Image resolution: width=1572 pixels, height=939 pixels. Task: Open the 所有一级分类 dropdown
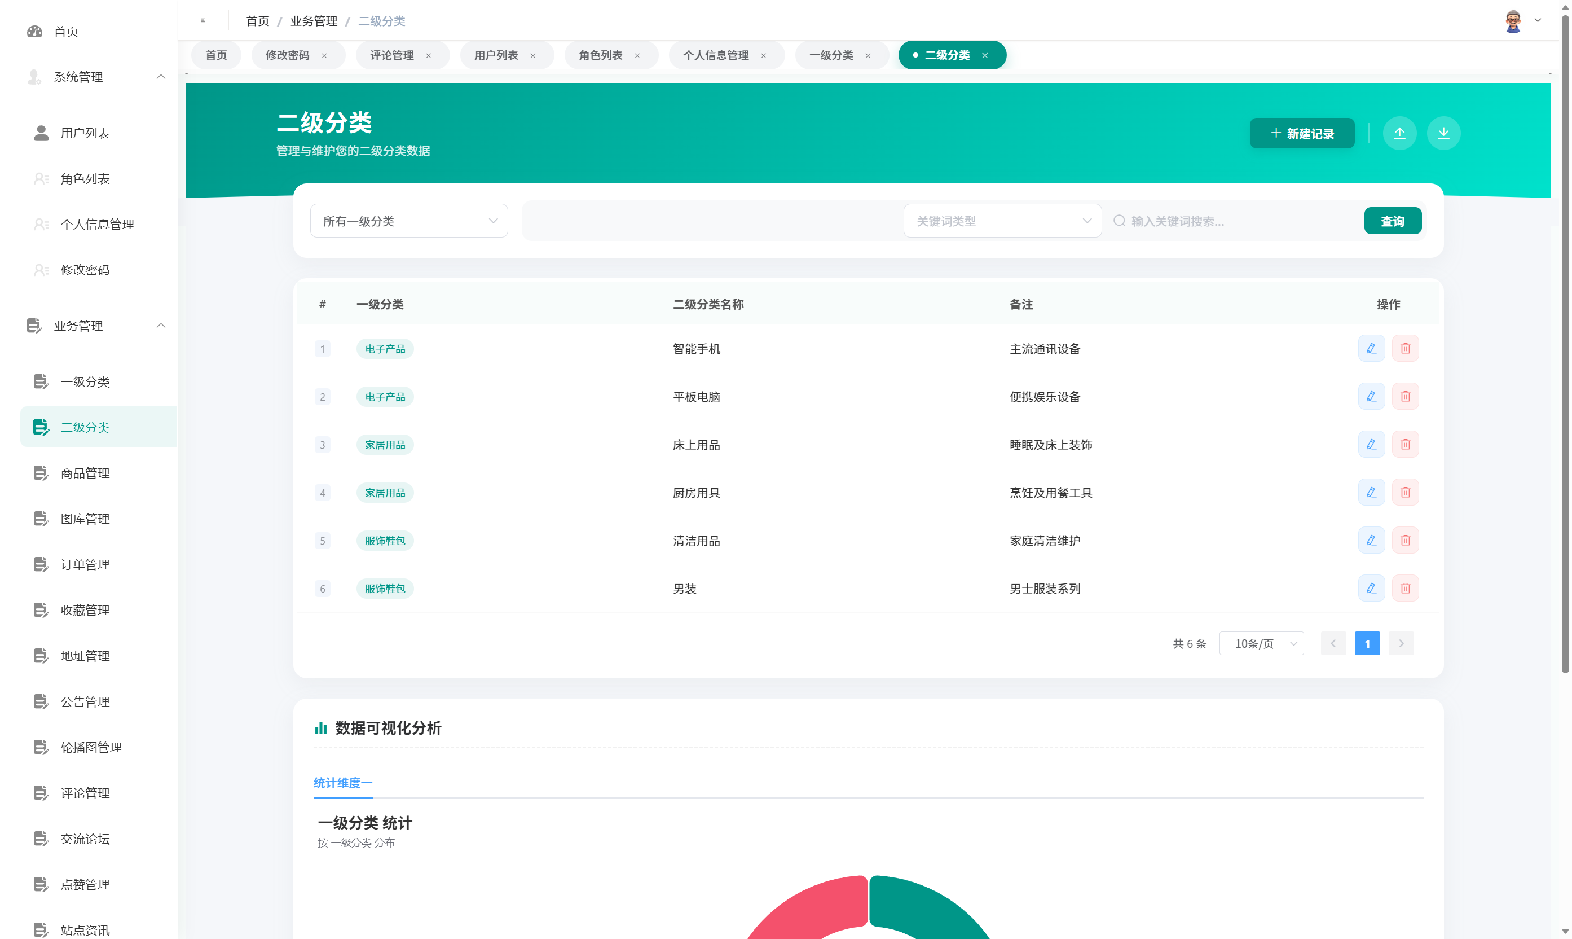pos(408,220)
